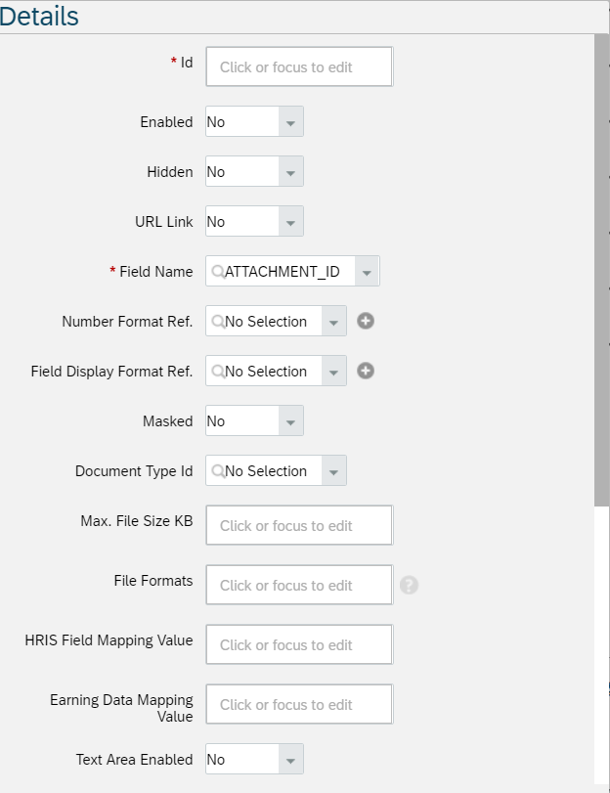Click the vertical scrollbar thumb
Viewport: 610px width, 793px height.
[x=601, y=270]
